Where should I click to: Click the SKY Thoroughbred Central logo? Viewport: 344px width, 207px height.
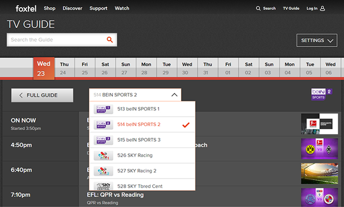pyautogui.click(x=103, y=186)
